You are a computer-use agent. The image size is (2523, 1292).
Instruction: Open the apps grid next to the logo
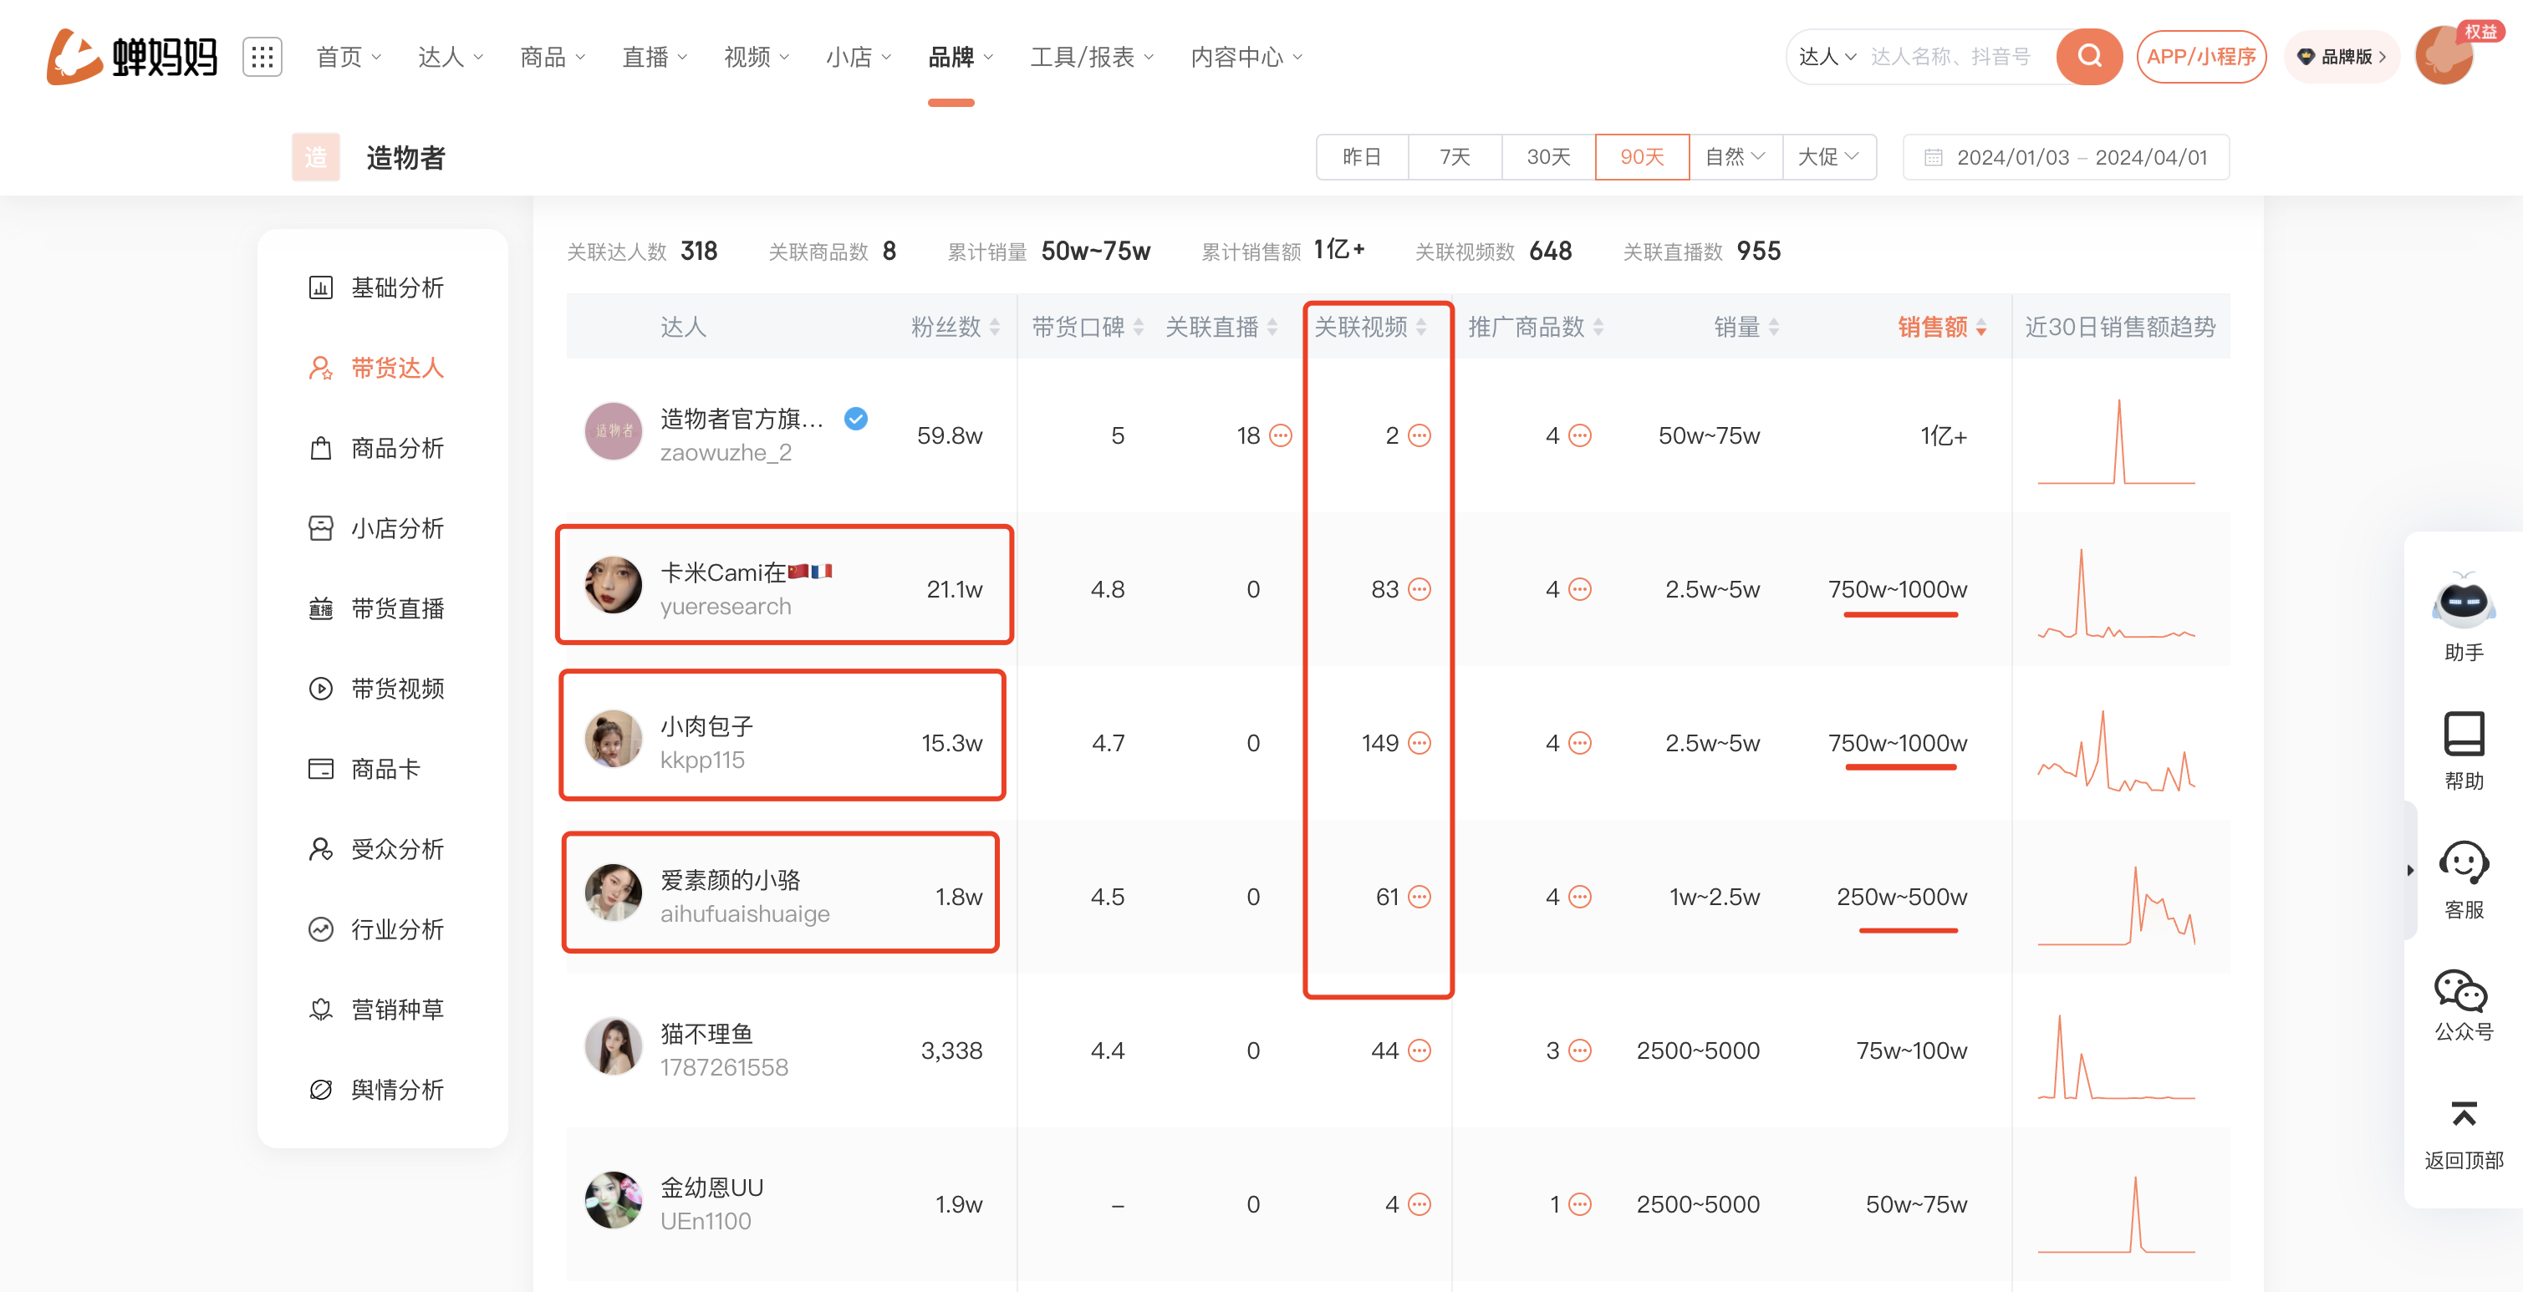(x=262, y=56)
